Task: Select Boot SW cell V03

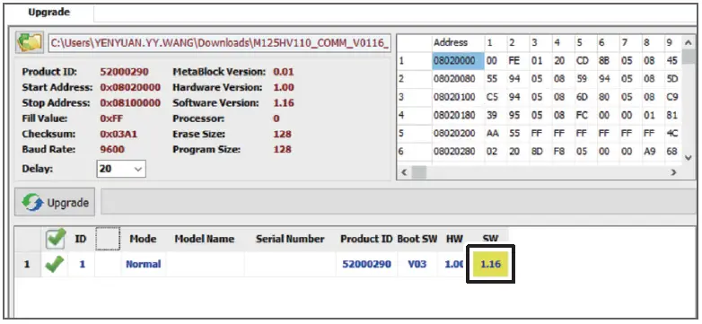Action: 417,264
